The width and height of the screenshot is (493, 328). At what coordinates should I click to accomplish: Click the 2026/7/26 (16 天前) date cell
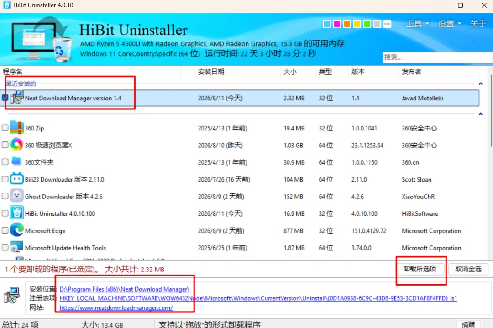pyautogui.click(x=224, y=179)
